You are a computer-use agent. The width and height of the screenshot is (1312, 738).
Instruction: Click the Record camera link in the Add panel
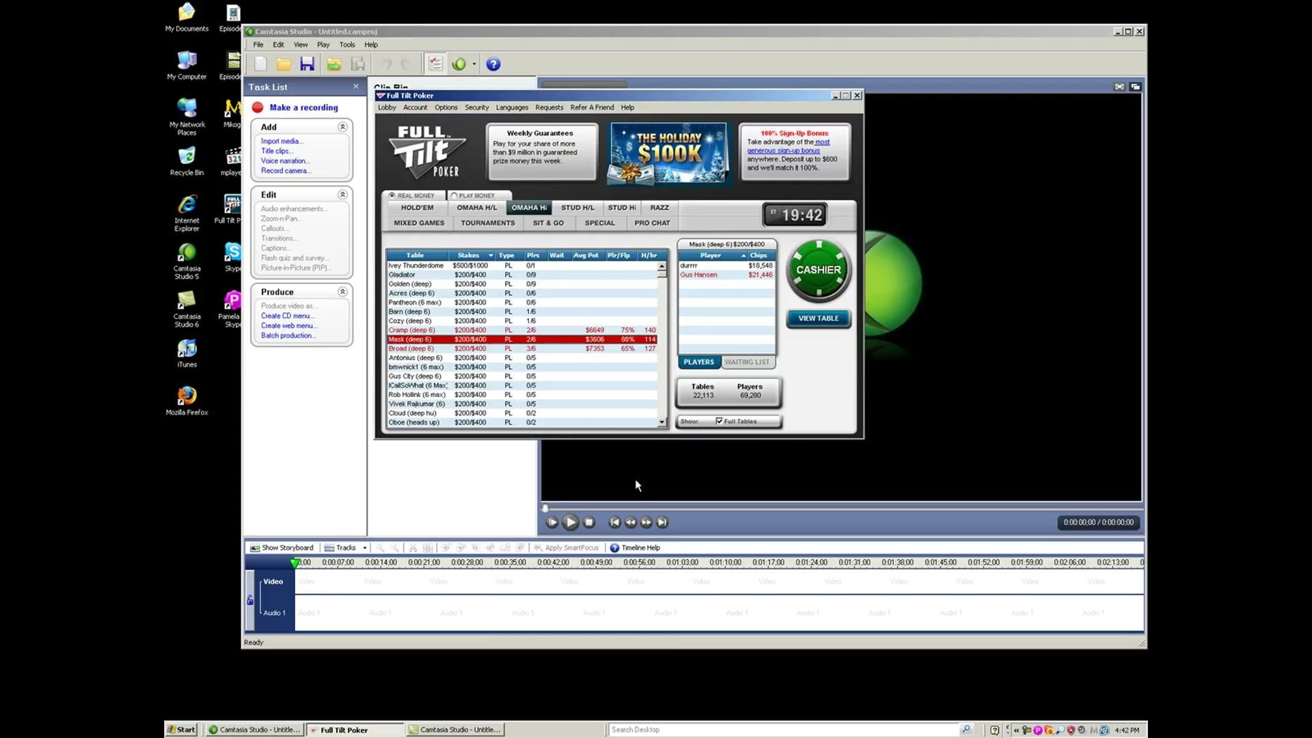click(x=285, y=170)
